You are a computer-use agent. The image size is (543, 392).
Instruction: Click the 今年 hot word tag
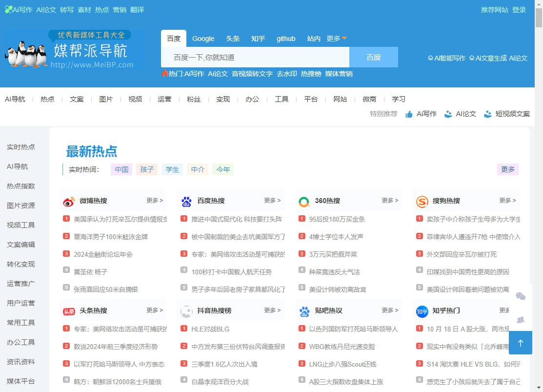point(223,169)
